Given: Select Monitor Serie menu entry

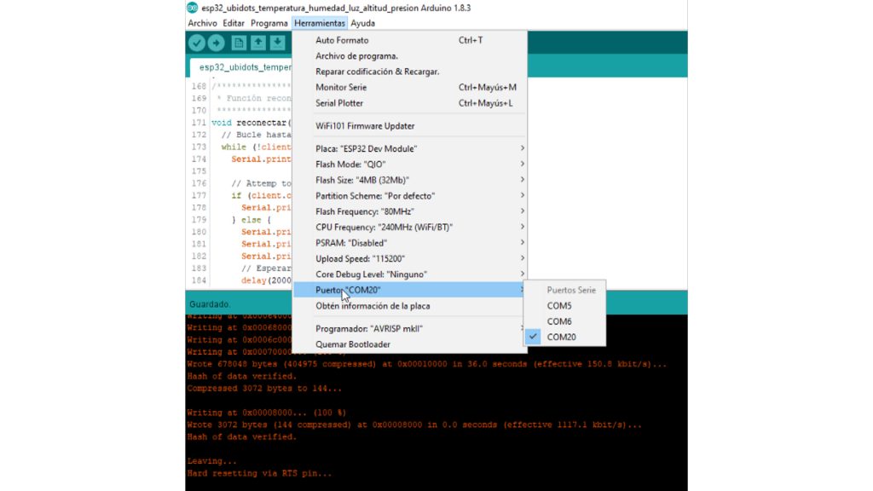Looking at the screenshot, I should tap(341, 87).
